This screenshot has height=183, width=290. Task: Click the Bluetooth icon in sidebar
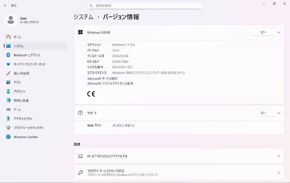[8, 55]
